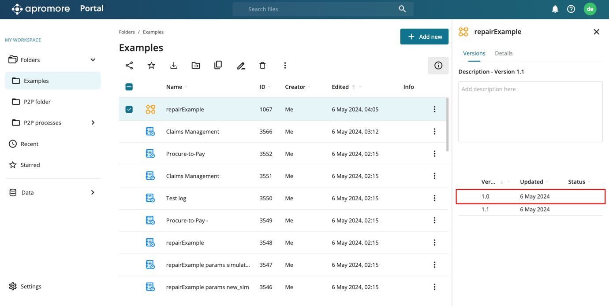The image size is (609, 306).
Task: Expand the P2P processes folder
Action: click(x=93, y=123)
